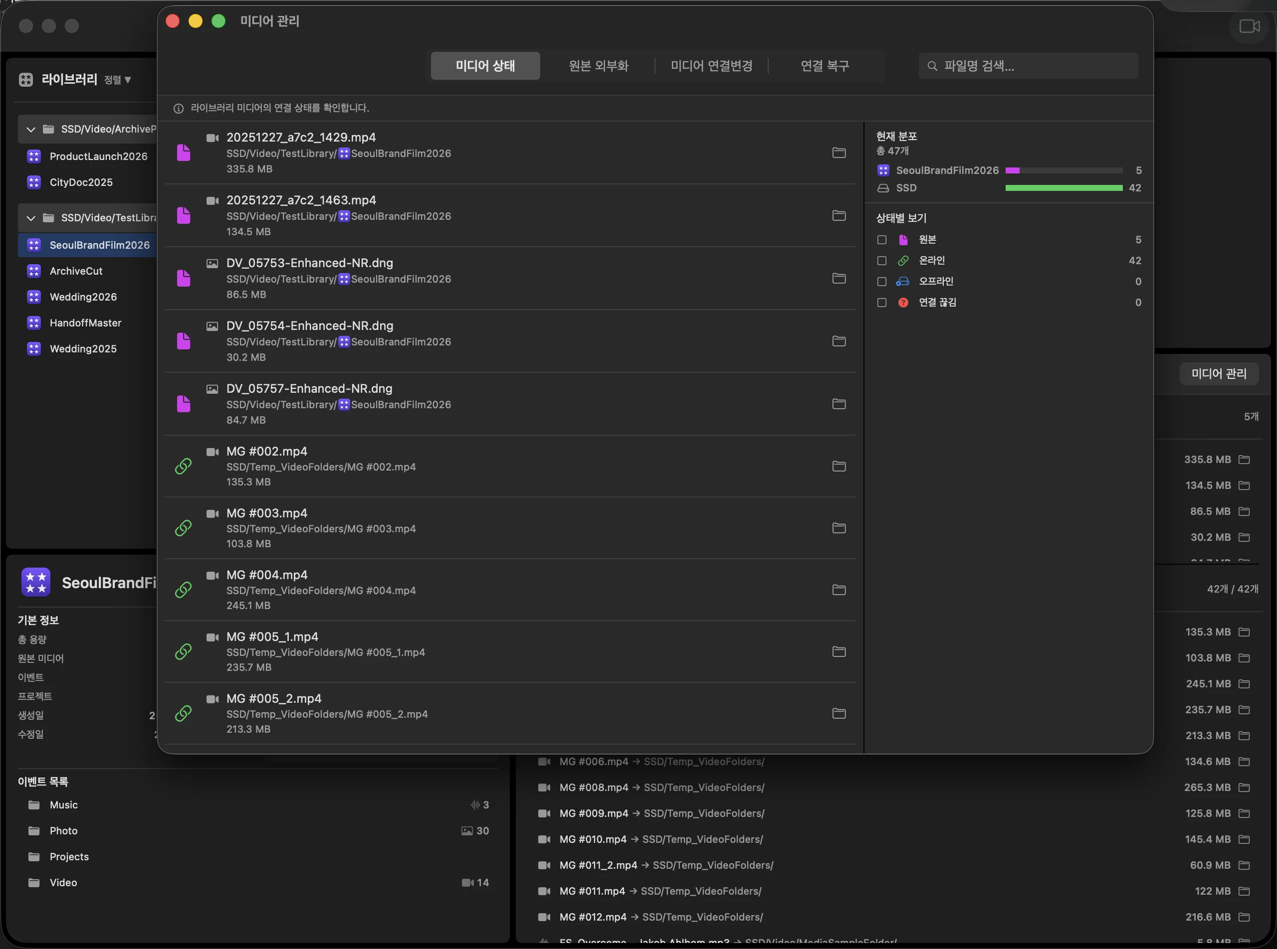Image resolution: width=1277 pixels, height=949 pixels.
Task: Click purple original-file icon of 20251227_a7c2_1429.mp4
Action: click(x=184, y=153)
